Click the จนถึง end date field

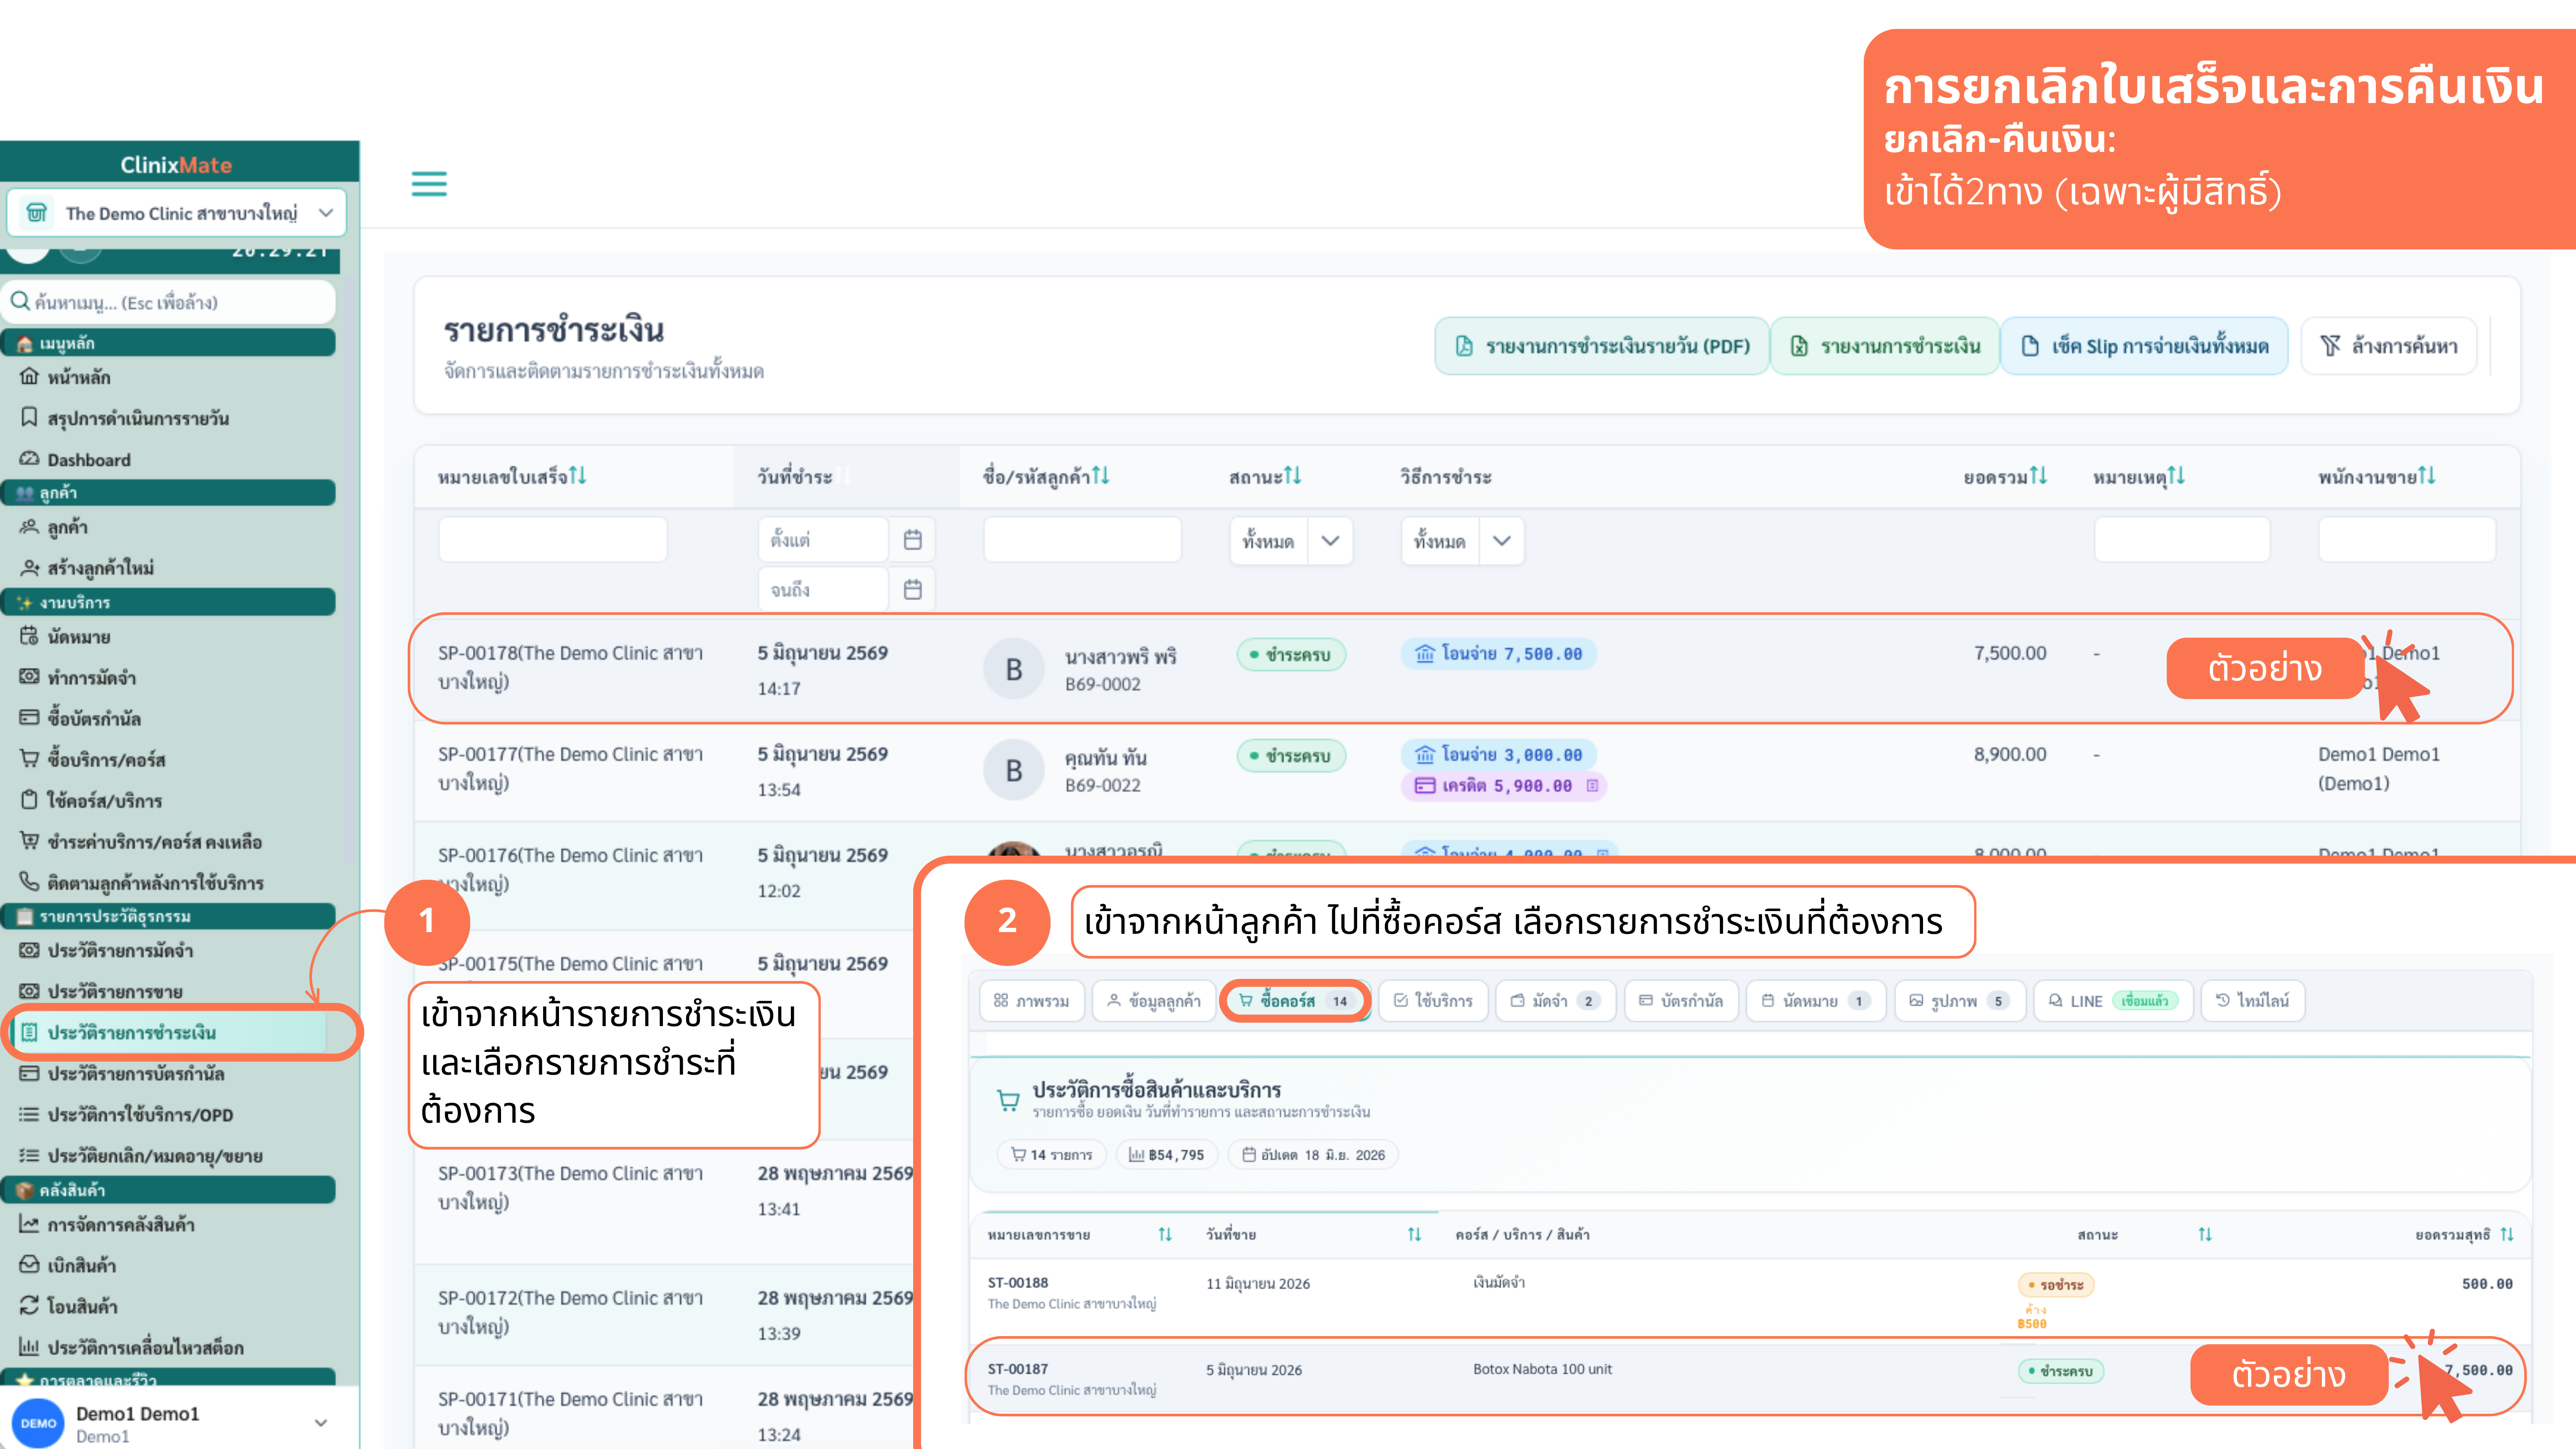coord(823,590)
